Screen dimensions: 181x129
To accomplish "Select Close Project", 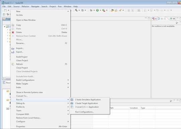I will [x=41, y=68].
